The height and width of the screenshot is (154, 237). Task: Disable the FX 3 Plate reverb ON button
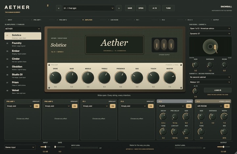click(189, 106)
